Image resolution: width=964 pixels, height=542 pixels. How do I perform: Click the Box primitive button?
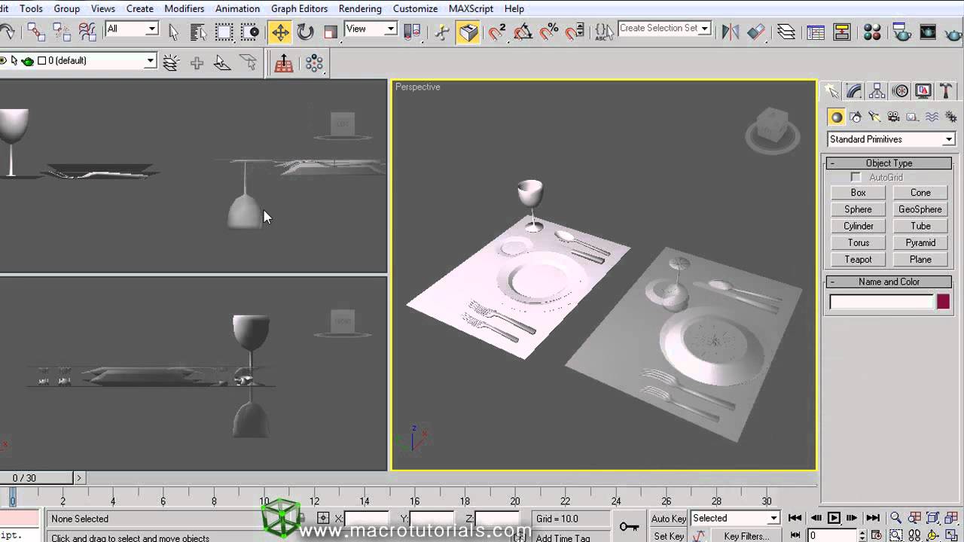pyautogui.click(x=859, y=193)
